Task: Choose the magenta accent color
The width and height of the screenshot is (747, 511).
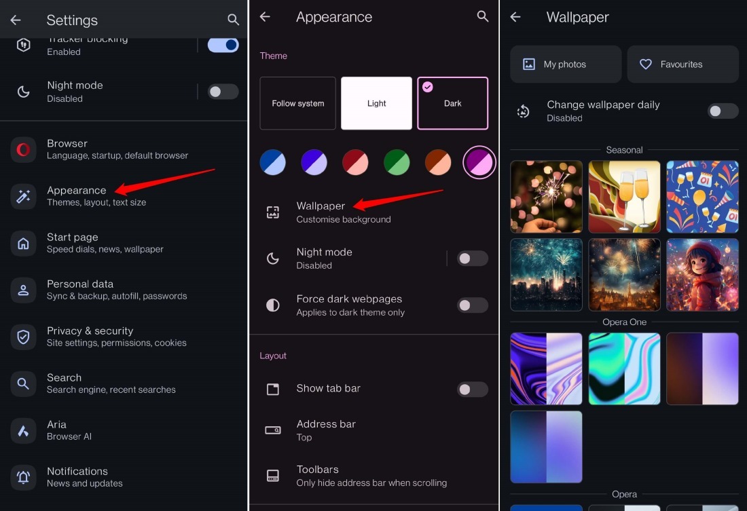Action: click(x=479, y=162)
